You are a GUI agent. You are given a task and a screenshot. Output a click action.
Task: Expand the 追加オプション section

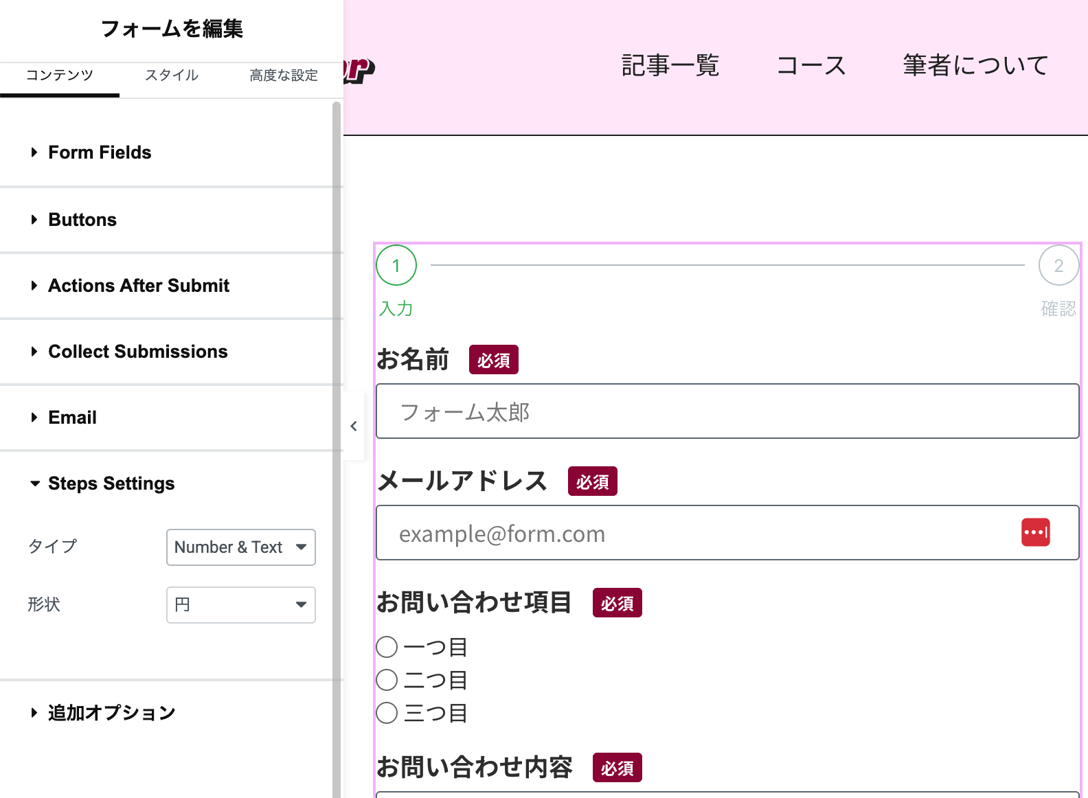tap(111, 713)
